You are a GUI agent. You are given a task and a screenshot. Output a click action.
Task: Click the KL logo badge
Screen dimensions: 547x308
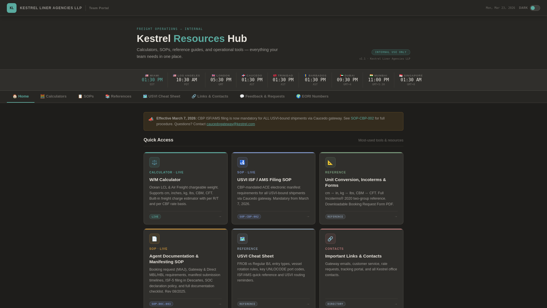(x=12, y=8)
